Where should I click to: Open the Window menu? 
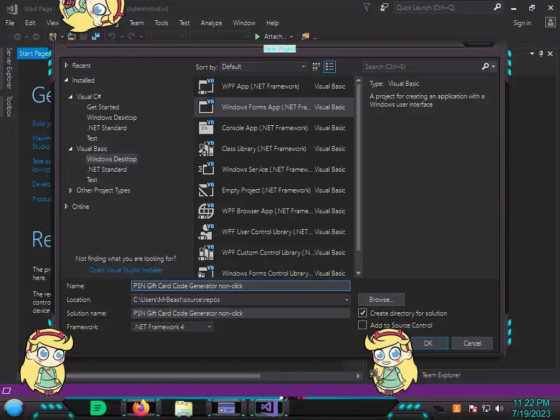click(x=244, y=23)
